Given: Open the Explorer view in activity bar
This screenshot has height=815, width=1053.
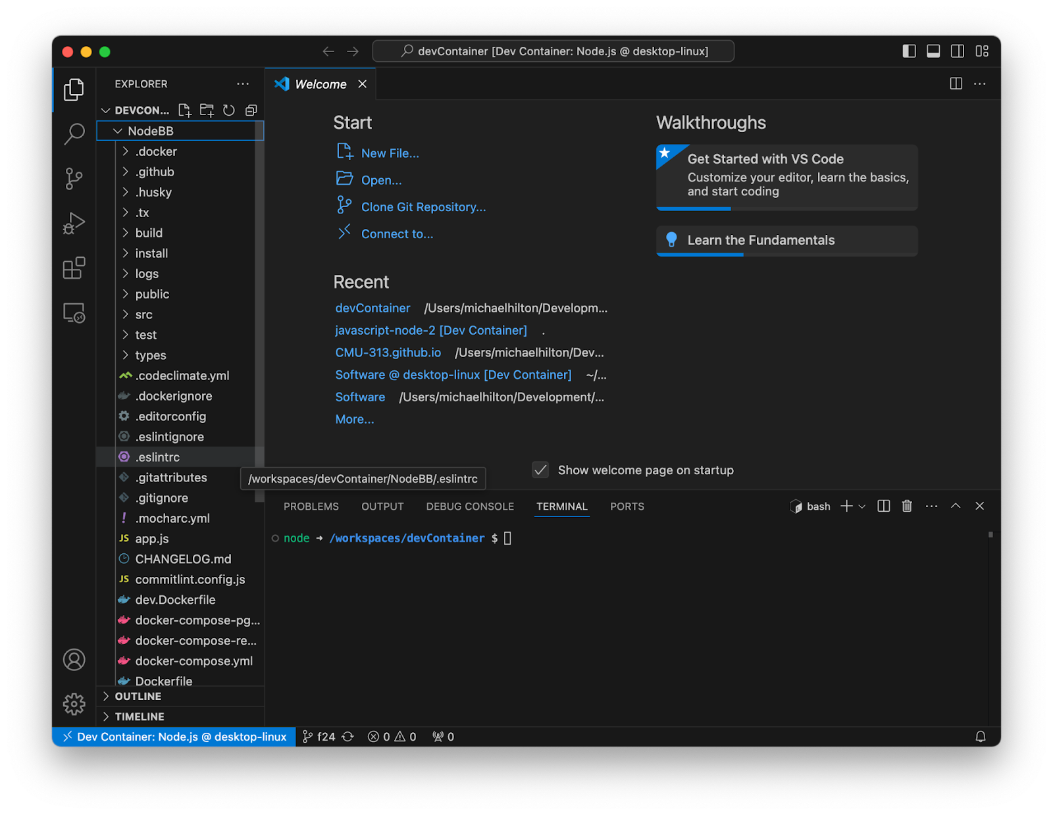Looking at the screenshot, I should [x=74, y=89].
